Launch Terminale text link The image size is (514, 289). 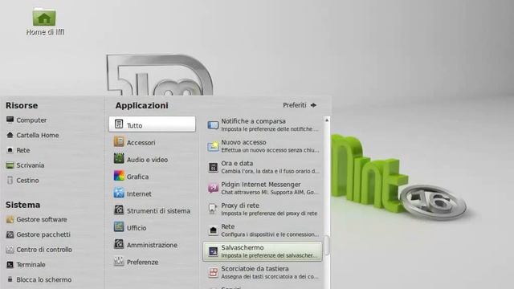click(31, 264)
